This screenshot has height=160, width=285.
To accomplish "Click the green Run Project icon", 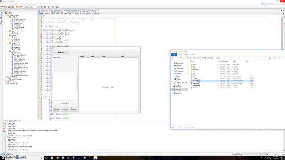I will click(x=49, y=7).
